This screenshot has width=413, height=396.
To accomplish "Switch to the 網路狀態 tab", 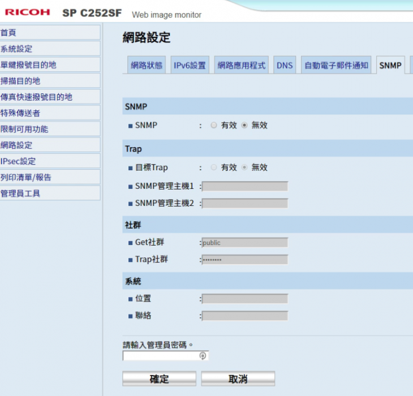I will pyautogui.click(x=146, y=66).
